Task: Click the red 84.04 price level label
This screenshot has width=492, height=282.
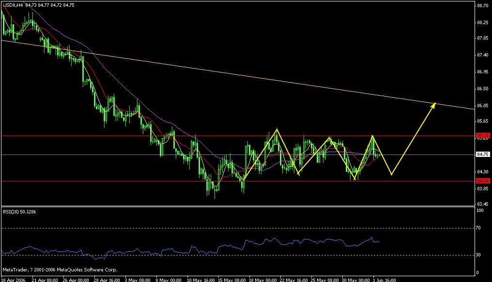Action: 483,181
